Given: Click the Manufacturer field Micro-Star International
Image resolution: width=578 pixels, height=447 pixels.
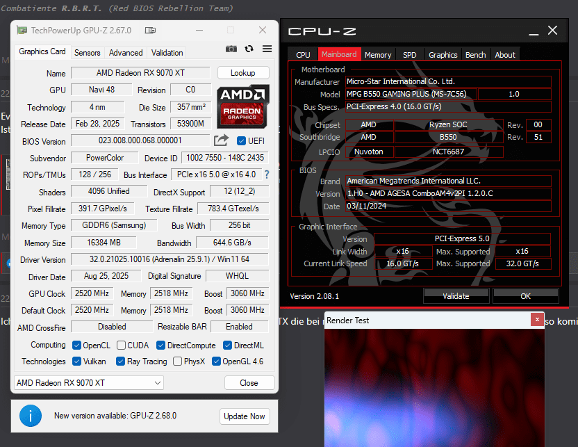Looking at the screenshot, I should point(448,81).
